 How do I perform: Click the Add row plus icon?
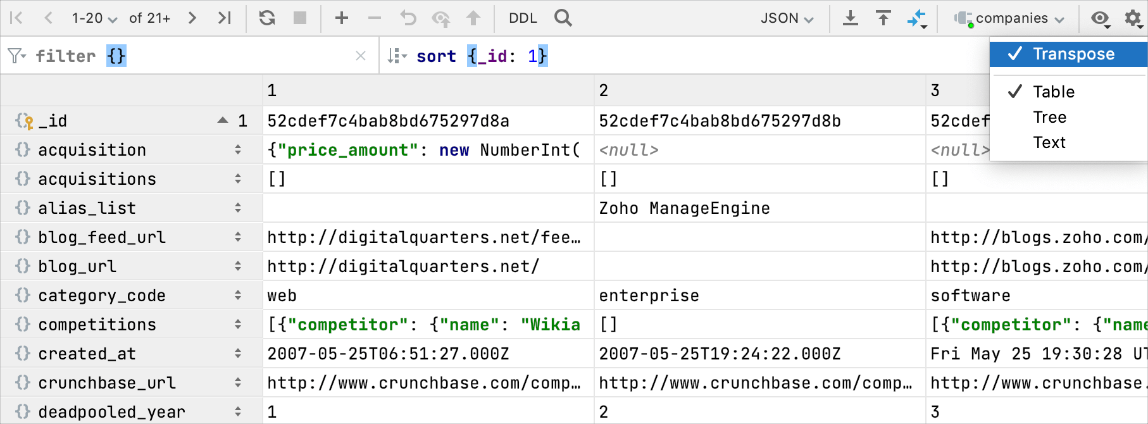click(342, 18)
